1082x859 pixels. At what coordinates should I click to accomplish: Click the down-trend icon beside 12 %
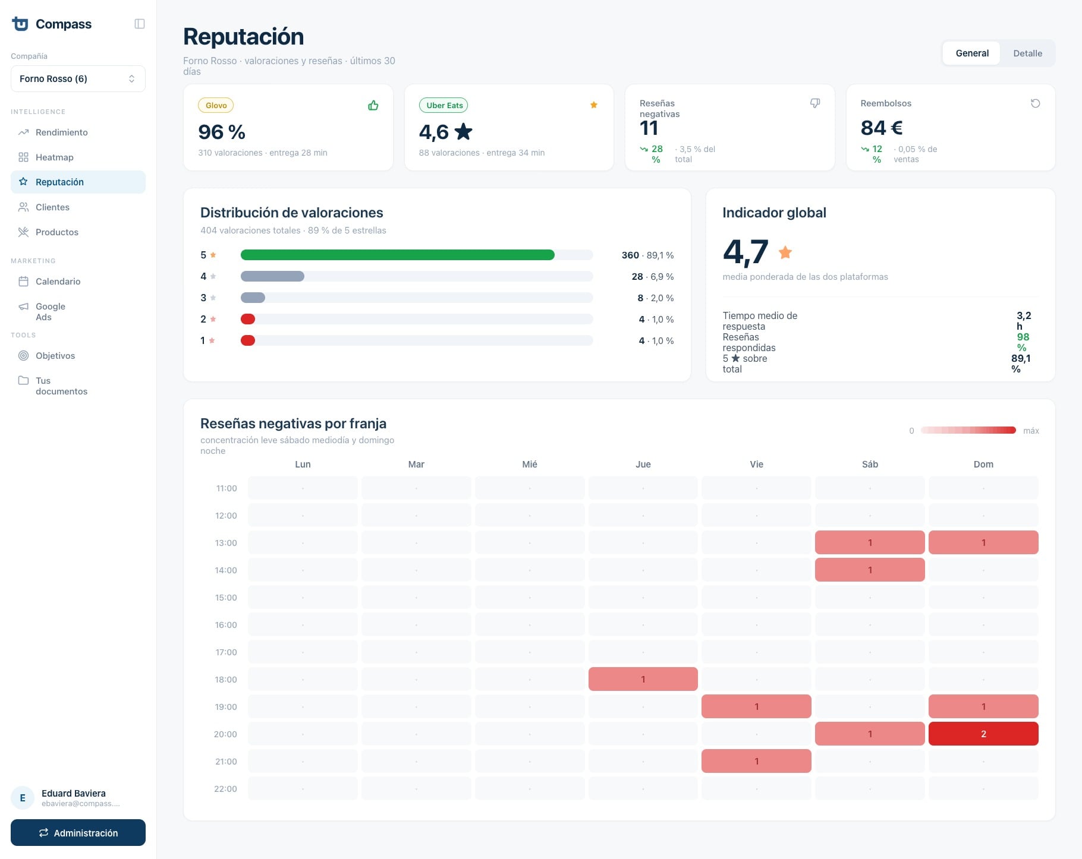pos(865,149)
